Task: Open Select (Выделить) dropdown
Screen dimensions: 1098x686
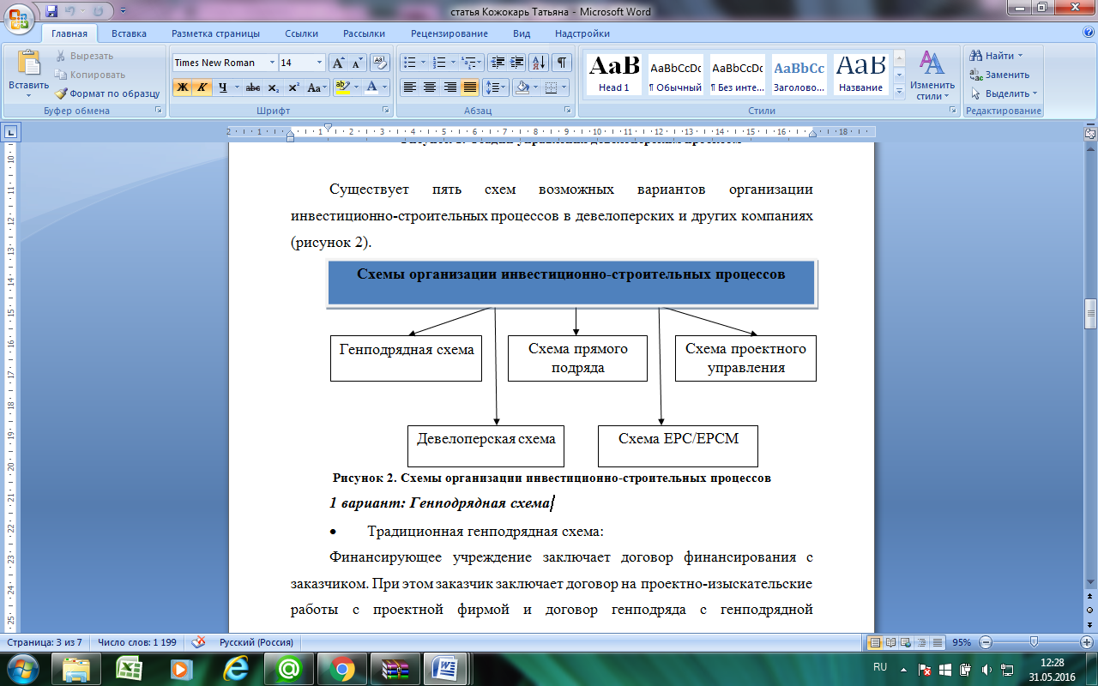Action: pyautogui.click(x=1004, y=93)
